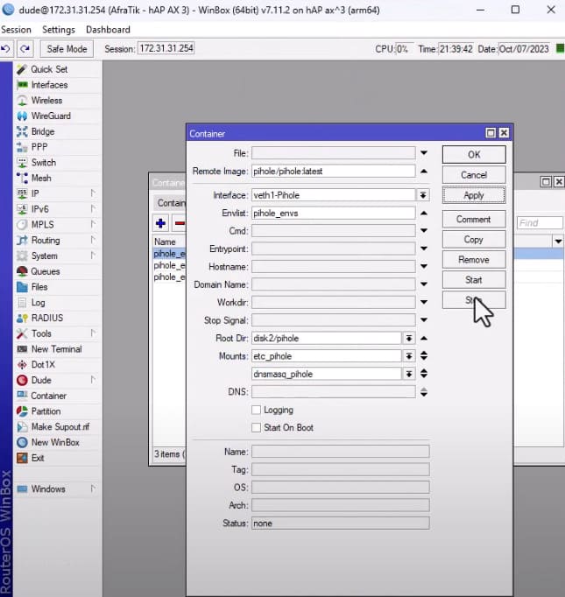
Task: Open the Dot1X section
Action: 43,364
